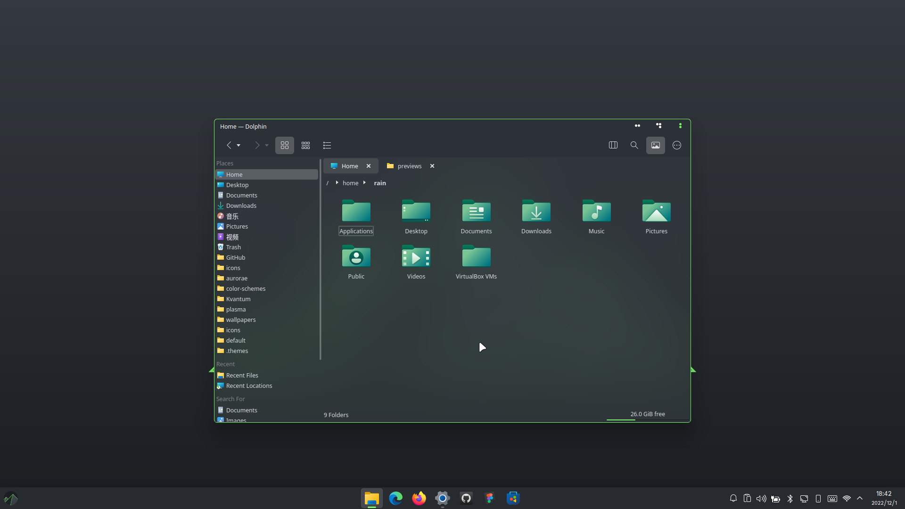
Task: Open plasma in the Places panel
Action: [x=267, y=309]
